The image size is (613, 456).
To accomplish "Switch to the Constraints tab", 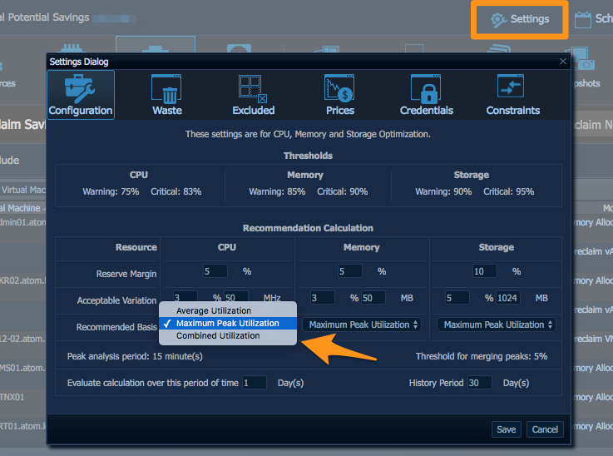I will (512, 95).
